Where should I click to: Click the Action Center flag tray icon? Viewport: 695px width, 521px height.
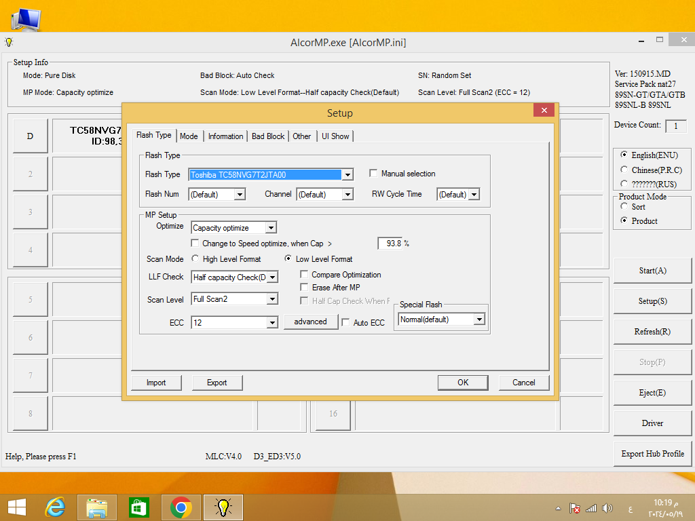574,508
